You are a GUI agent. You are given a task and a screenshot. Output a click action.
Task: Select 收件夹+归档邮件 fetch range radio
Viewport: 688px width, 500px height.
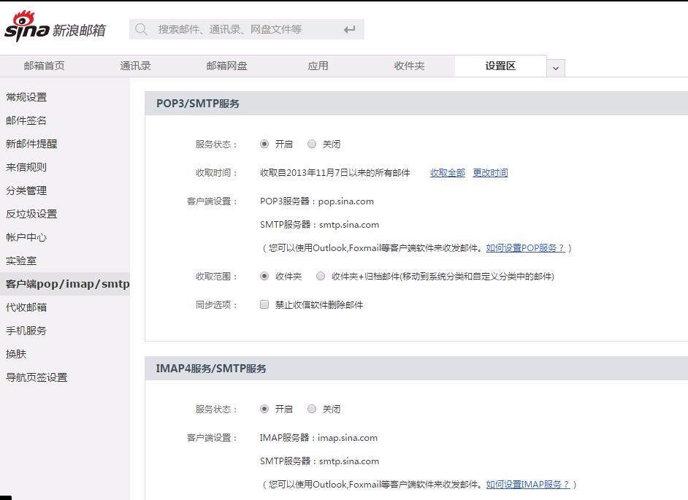(x=321, y=276)
